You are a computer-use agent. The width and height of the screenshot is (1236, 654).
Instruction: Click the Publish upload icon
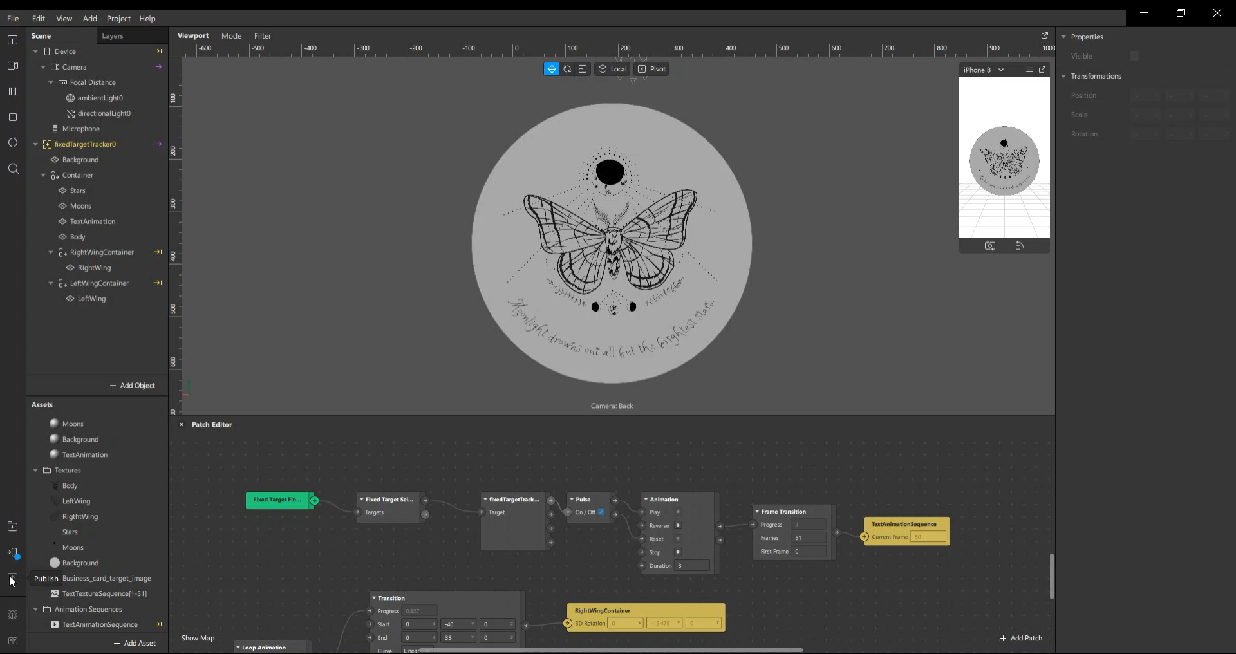click(x=12, y=579)
